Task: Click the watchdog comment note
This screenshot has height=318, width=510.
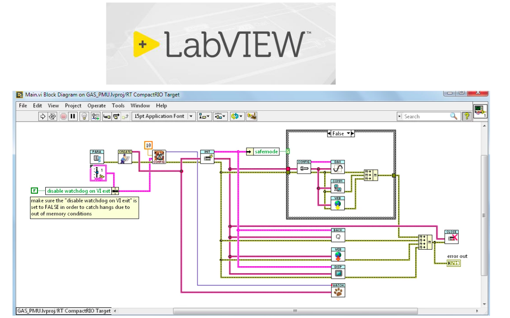Action: pyautogui.click(x=85, y=208)
